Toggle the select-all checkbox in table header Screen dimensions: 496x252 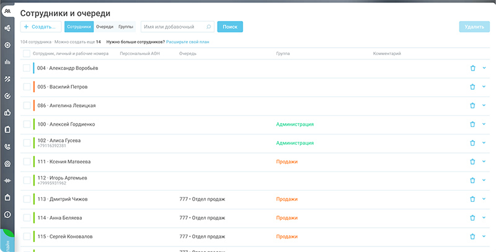pos(26,54)
